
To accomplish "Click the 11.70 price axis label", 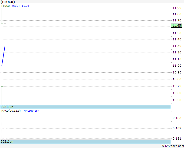I will point(177,20).
